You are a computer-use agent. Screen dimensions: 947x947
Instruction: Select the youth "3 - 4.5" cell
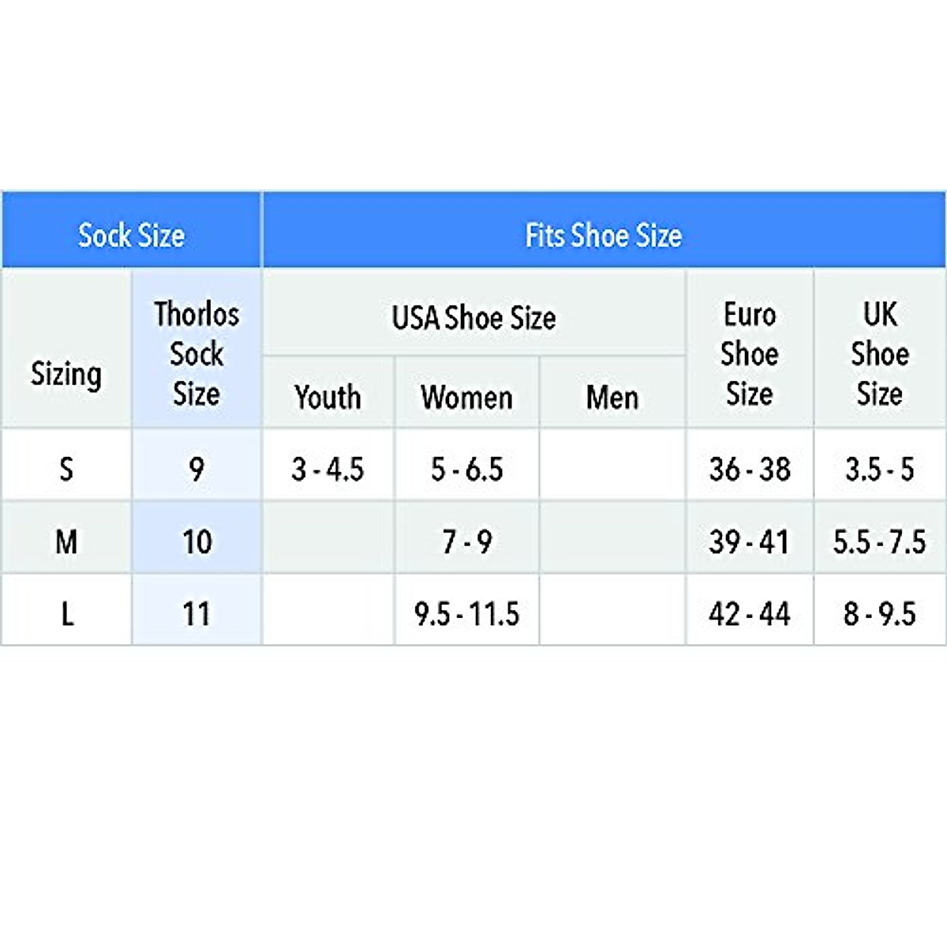coord(328,470)
